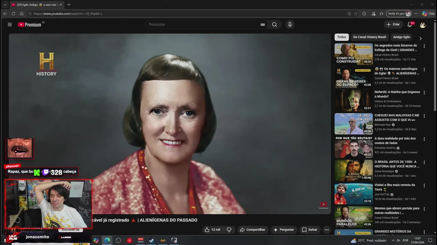Open Esfinge de Gizé video thumbnail
Image resolution: width=437 pixels, height=245 pixels.
353,54
